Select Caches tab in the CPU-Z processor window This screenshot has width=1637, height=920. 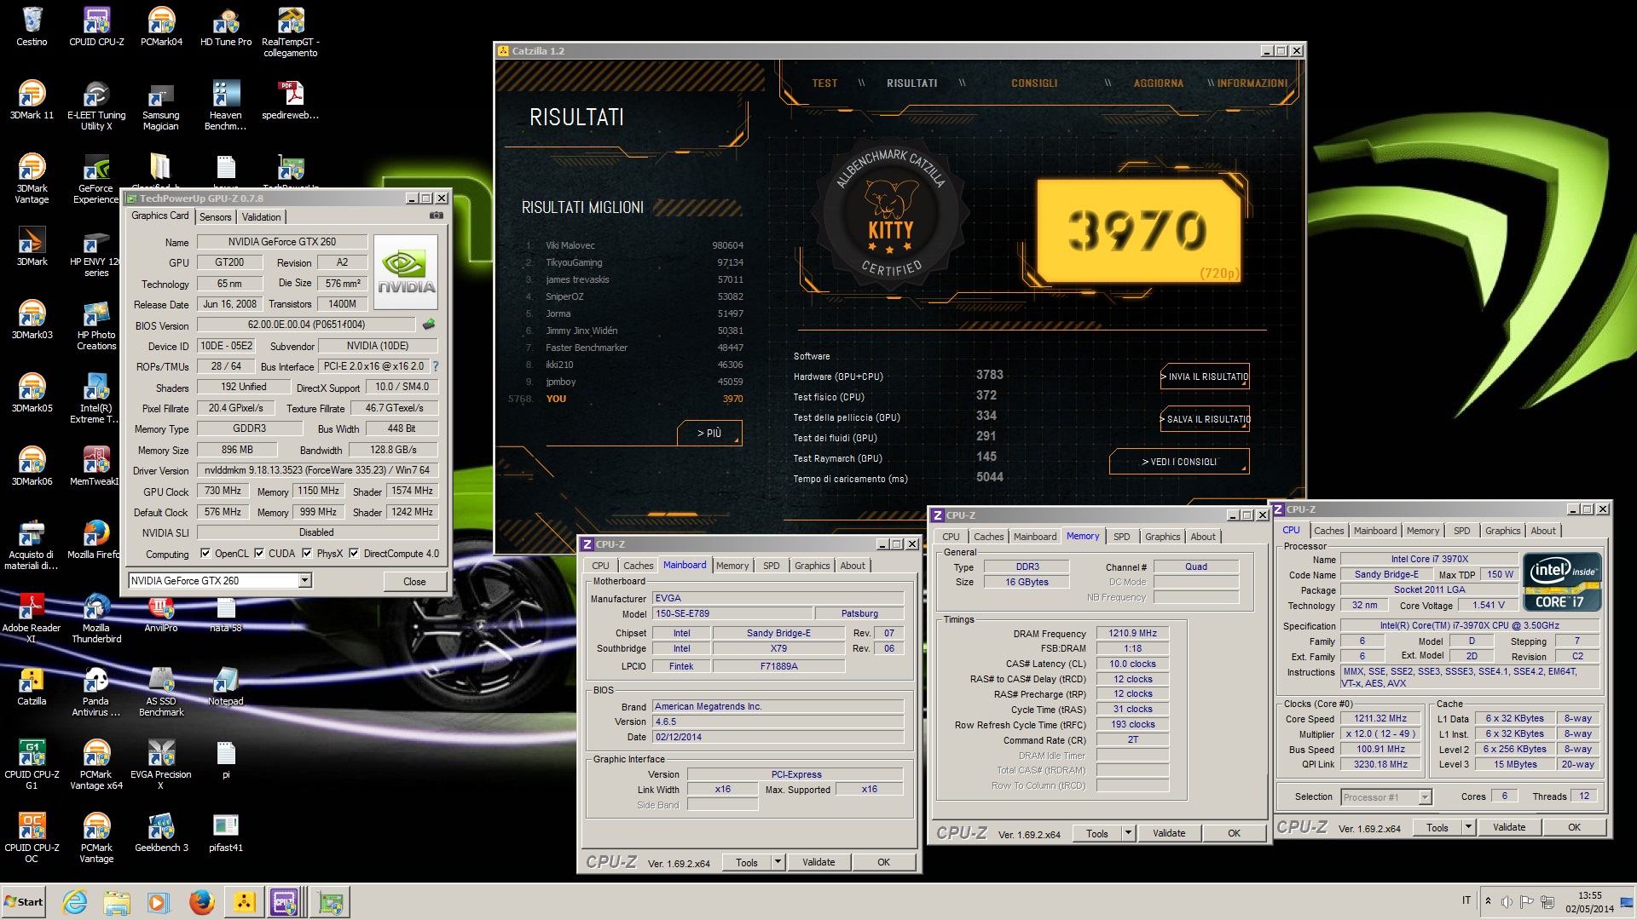1328,531
